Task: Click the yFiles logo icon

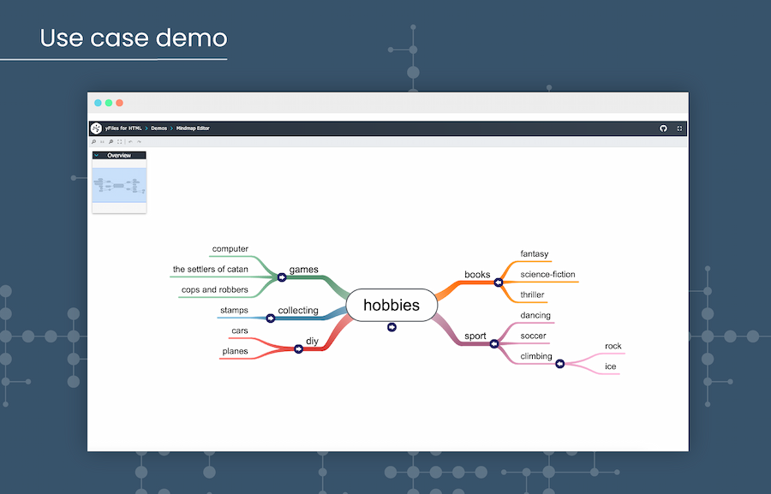Action: click(x=96, y=128)
